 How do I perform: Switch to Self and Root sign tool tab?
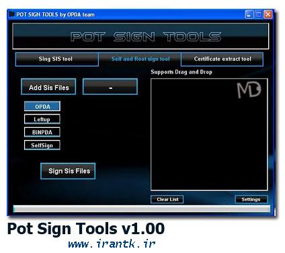tap(140, 59)
